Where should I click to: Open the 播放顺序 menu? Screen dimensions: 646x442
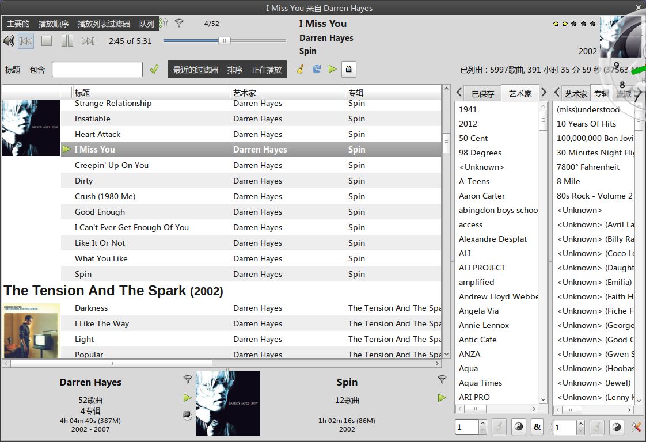[54, 24]
